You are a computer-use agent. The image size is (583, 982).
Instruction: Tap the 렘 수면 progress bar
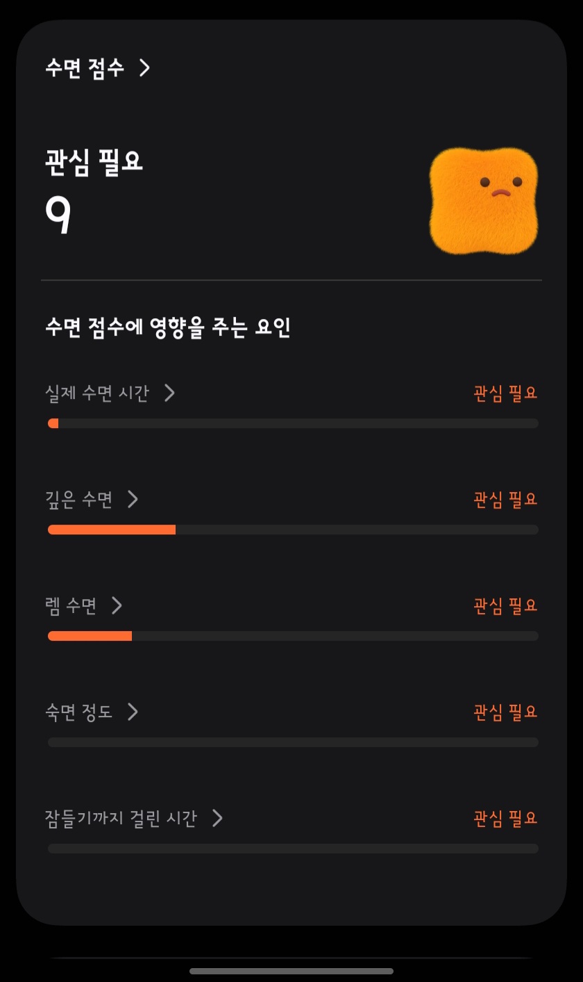click(x=293, y=636)
